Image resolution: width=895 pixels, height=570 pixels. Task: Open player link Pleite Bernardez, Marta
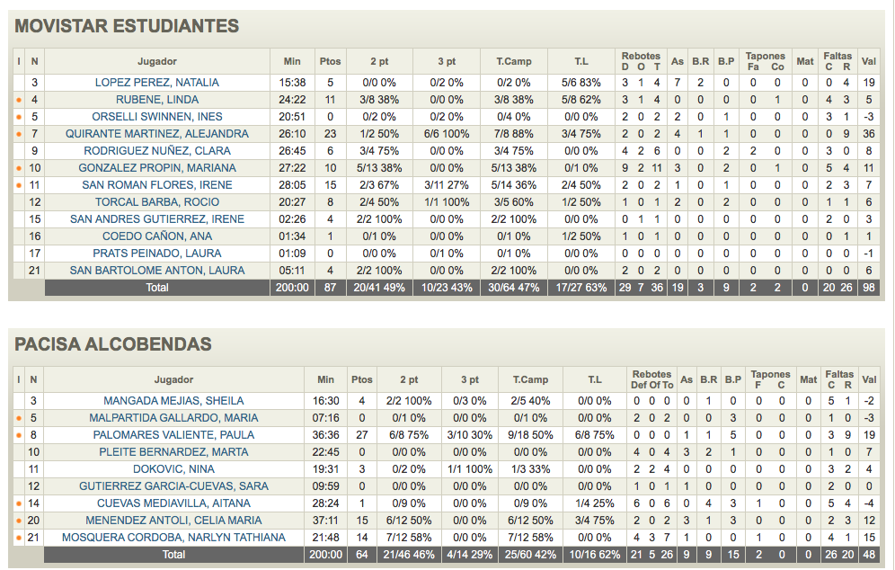(173, 452)
